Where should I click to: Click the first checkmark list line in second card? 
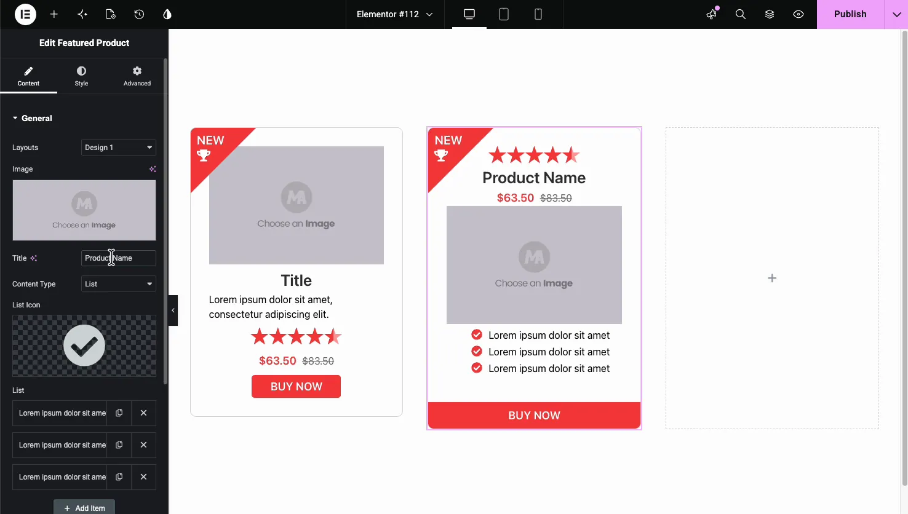click(540, 335)
